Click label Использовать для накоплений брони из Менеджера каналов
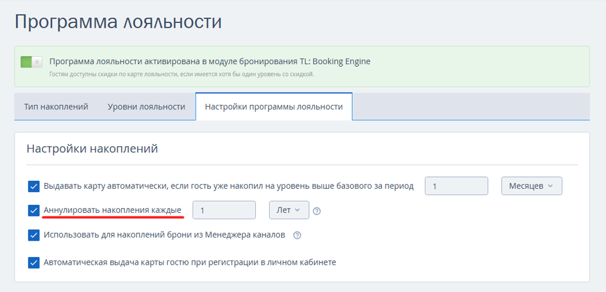The image size is (606, 292). (164, 235)
